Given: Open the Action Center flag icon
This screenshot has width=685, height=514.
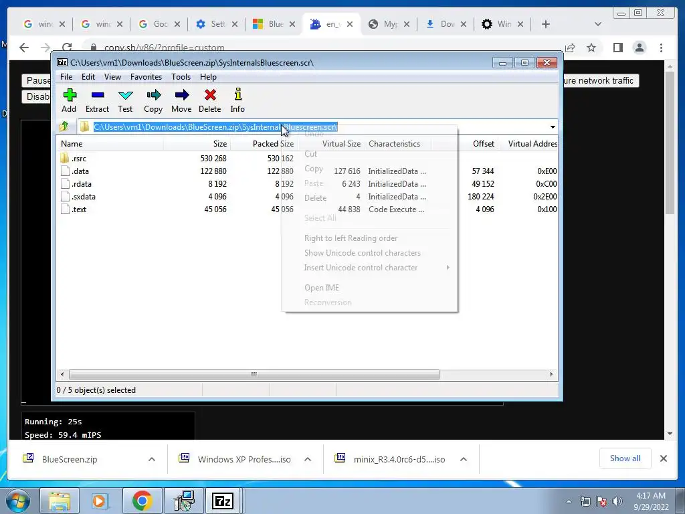Looking at the screenshot, I should pyautogui.click(x=601, y=501).
